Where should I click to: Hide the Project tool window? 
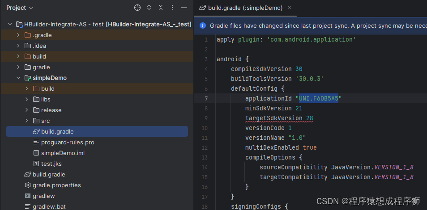click(x=184, y=8)
